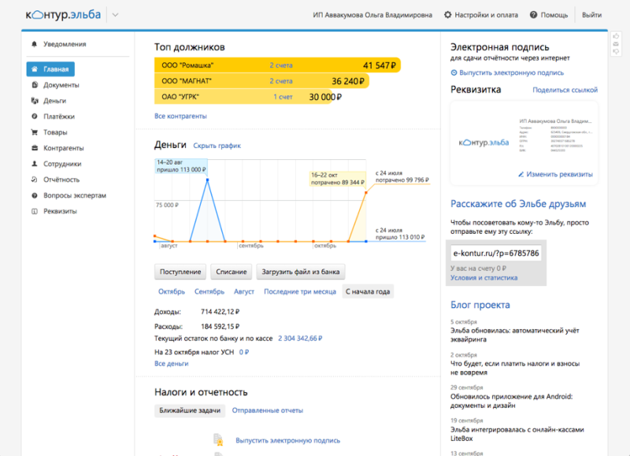
Task: Click the ООО "МАГНАТ" debtor name
Action: (x=187, y=81)
